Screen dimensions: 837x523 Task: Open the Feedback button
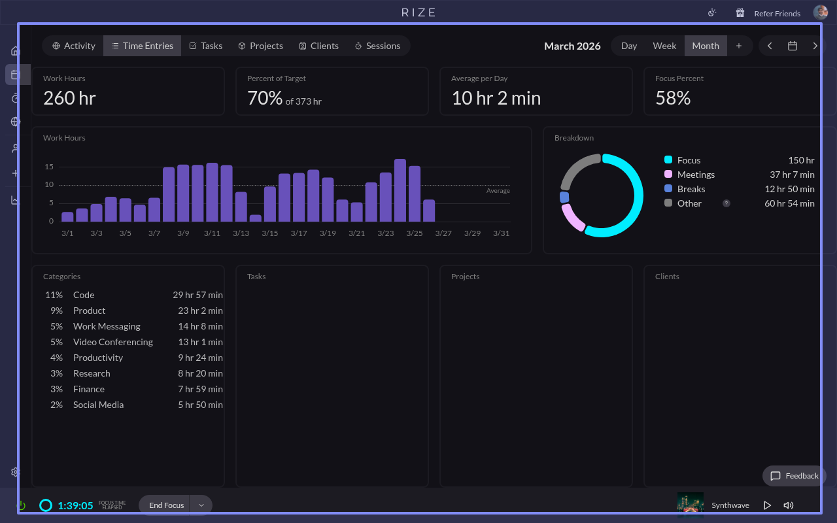pos(794,476)
